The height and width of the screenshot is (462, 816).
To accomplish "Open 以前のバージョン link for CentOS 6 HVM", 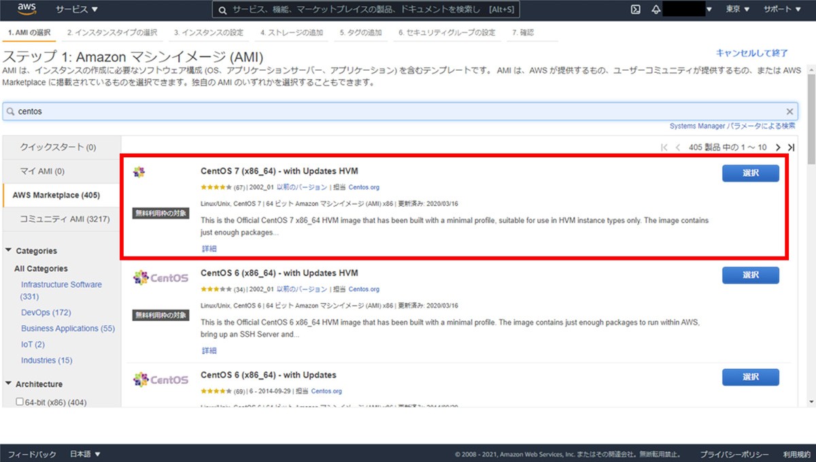I will point(301,289).
